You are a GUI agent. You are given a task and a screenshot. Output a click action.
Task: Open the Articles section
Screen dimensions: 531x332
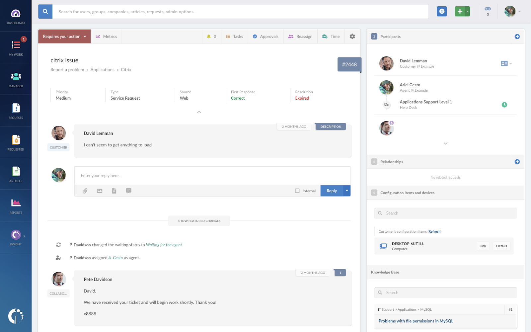click(16, 174)
